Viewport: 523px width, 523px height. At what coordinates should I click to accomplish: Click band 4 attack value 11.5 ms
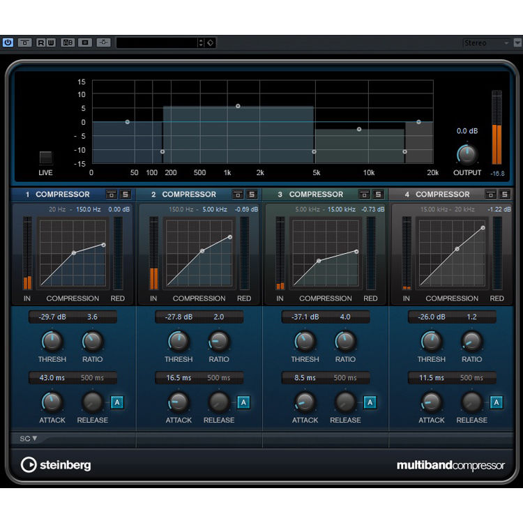tap(431, 378)
